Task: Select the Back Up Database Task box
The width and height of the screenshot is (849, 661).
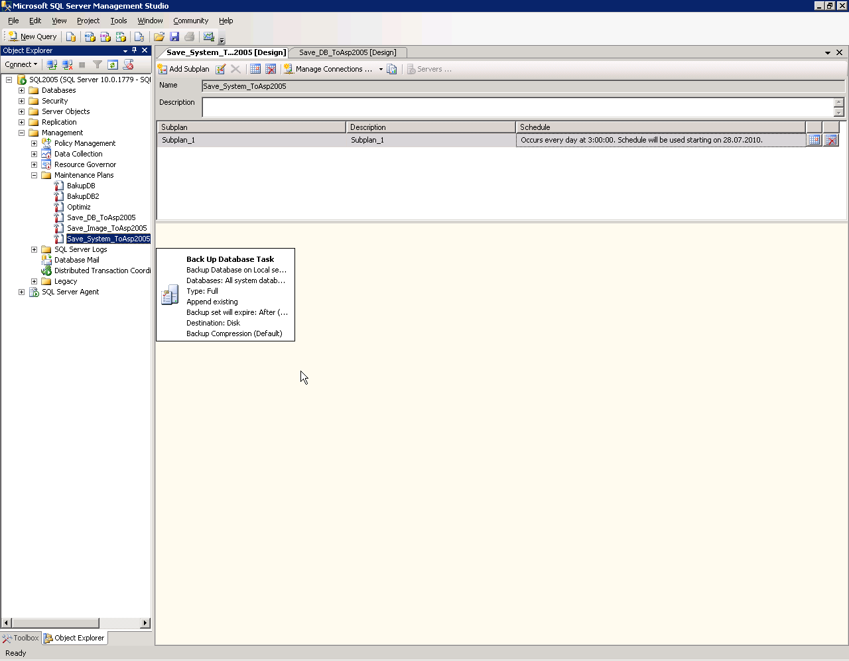Action: 226,295
